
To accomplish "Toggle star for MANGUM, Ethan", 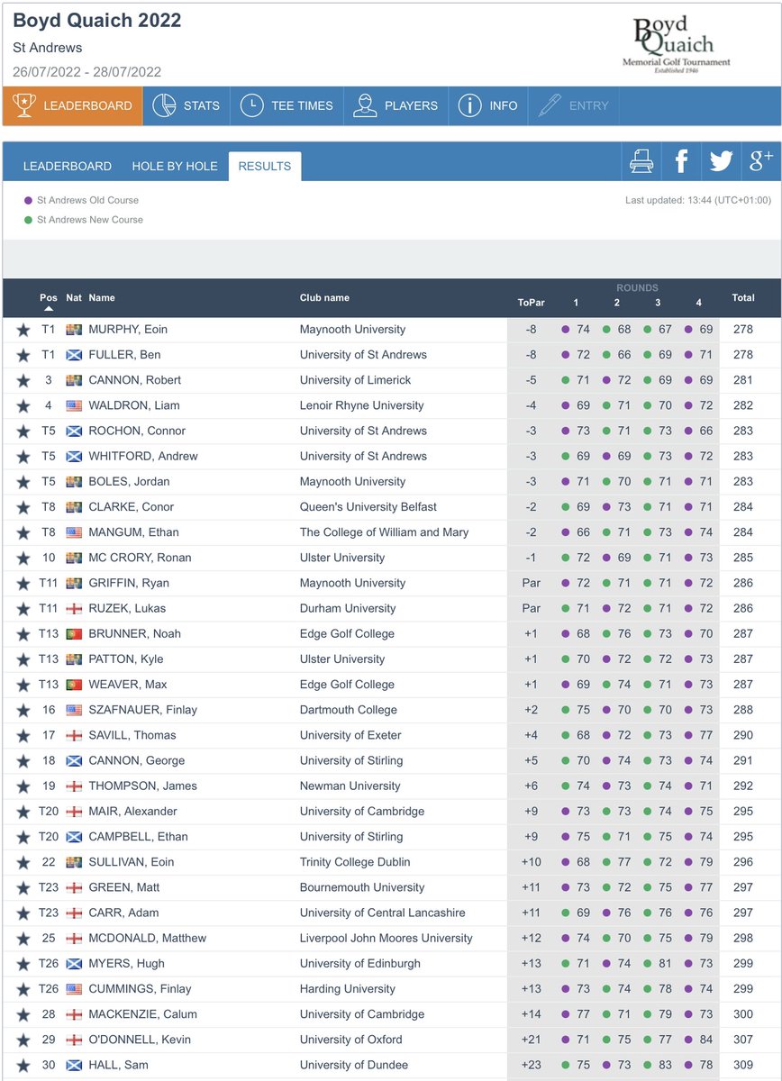I will (x=23, y=532).
